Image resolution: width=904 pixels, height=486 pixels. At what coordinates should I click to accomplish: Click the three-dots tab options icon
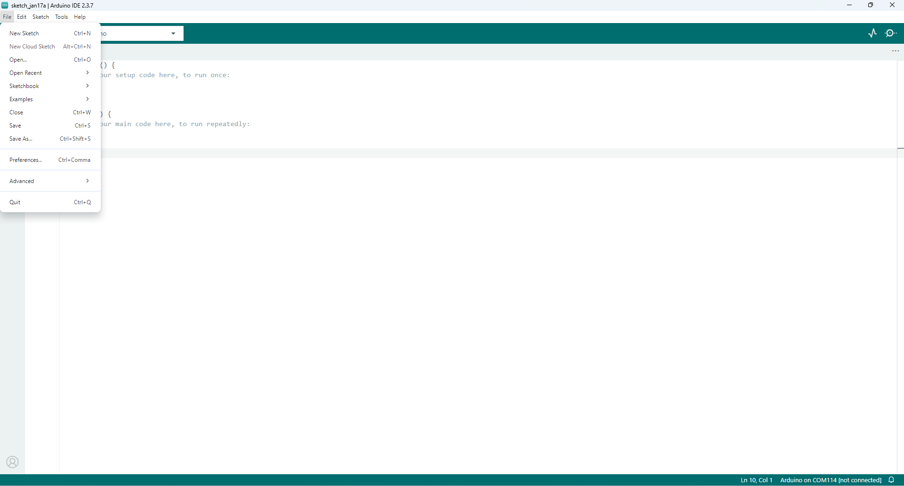(895, 51)
